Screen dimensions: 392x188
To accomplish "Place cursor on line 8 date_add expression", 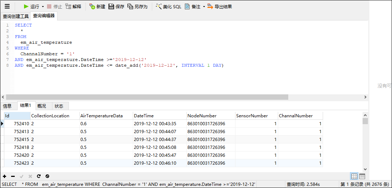I will pyautogui.click(x=169, y=66).
